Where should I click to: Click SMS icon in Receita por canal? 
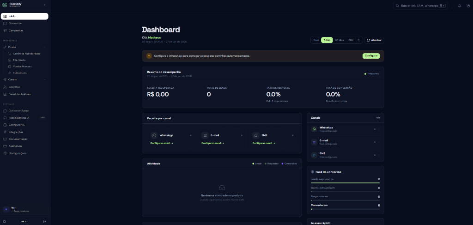[256, 135]
